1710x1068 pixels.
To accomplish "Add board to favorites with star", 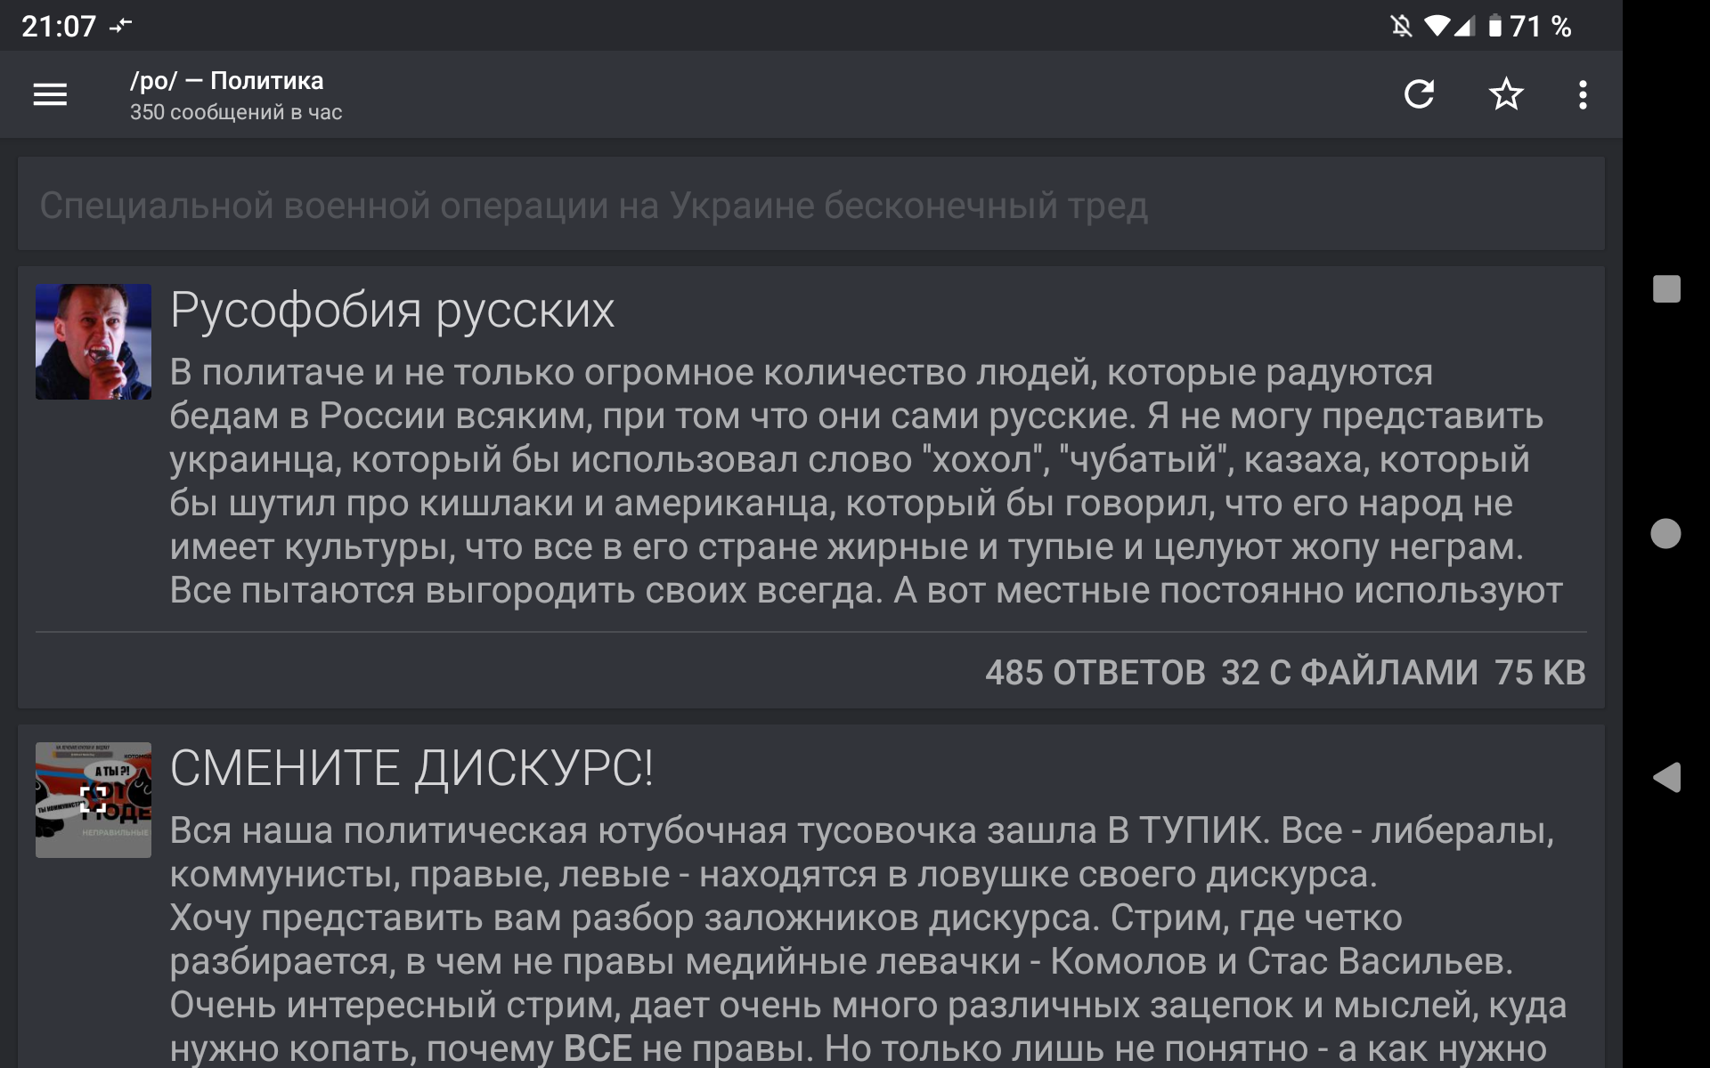I will coord(1506,94).
